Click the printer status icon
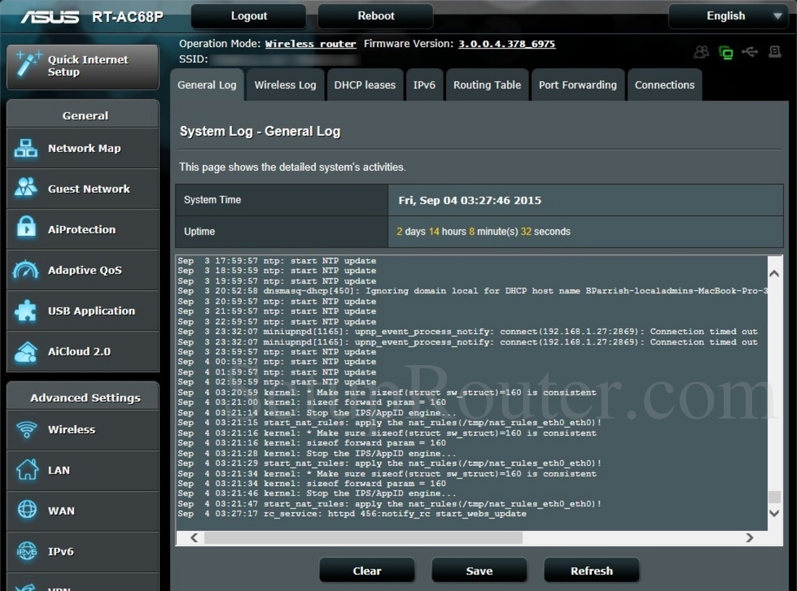 [775, 51]
